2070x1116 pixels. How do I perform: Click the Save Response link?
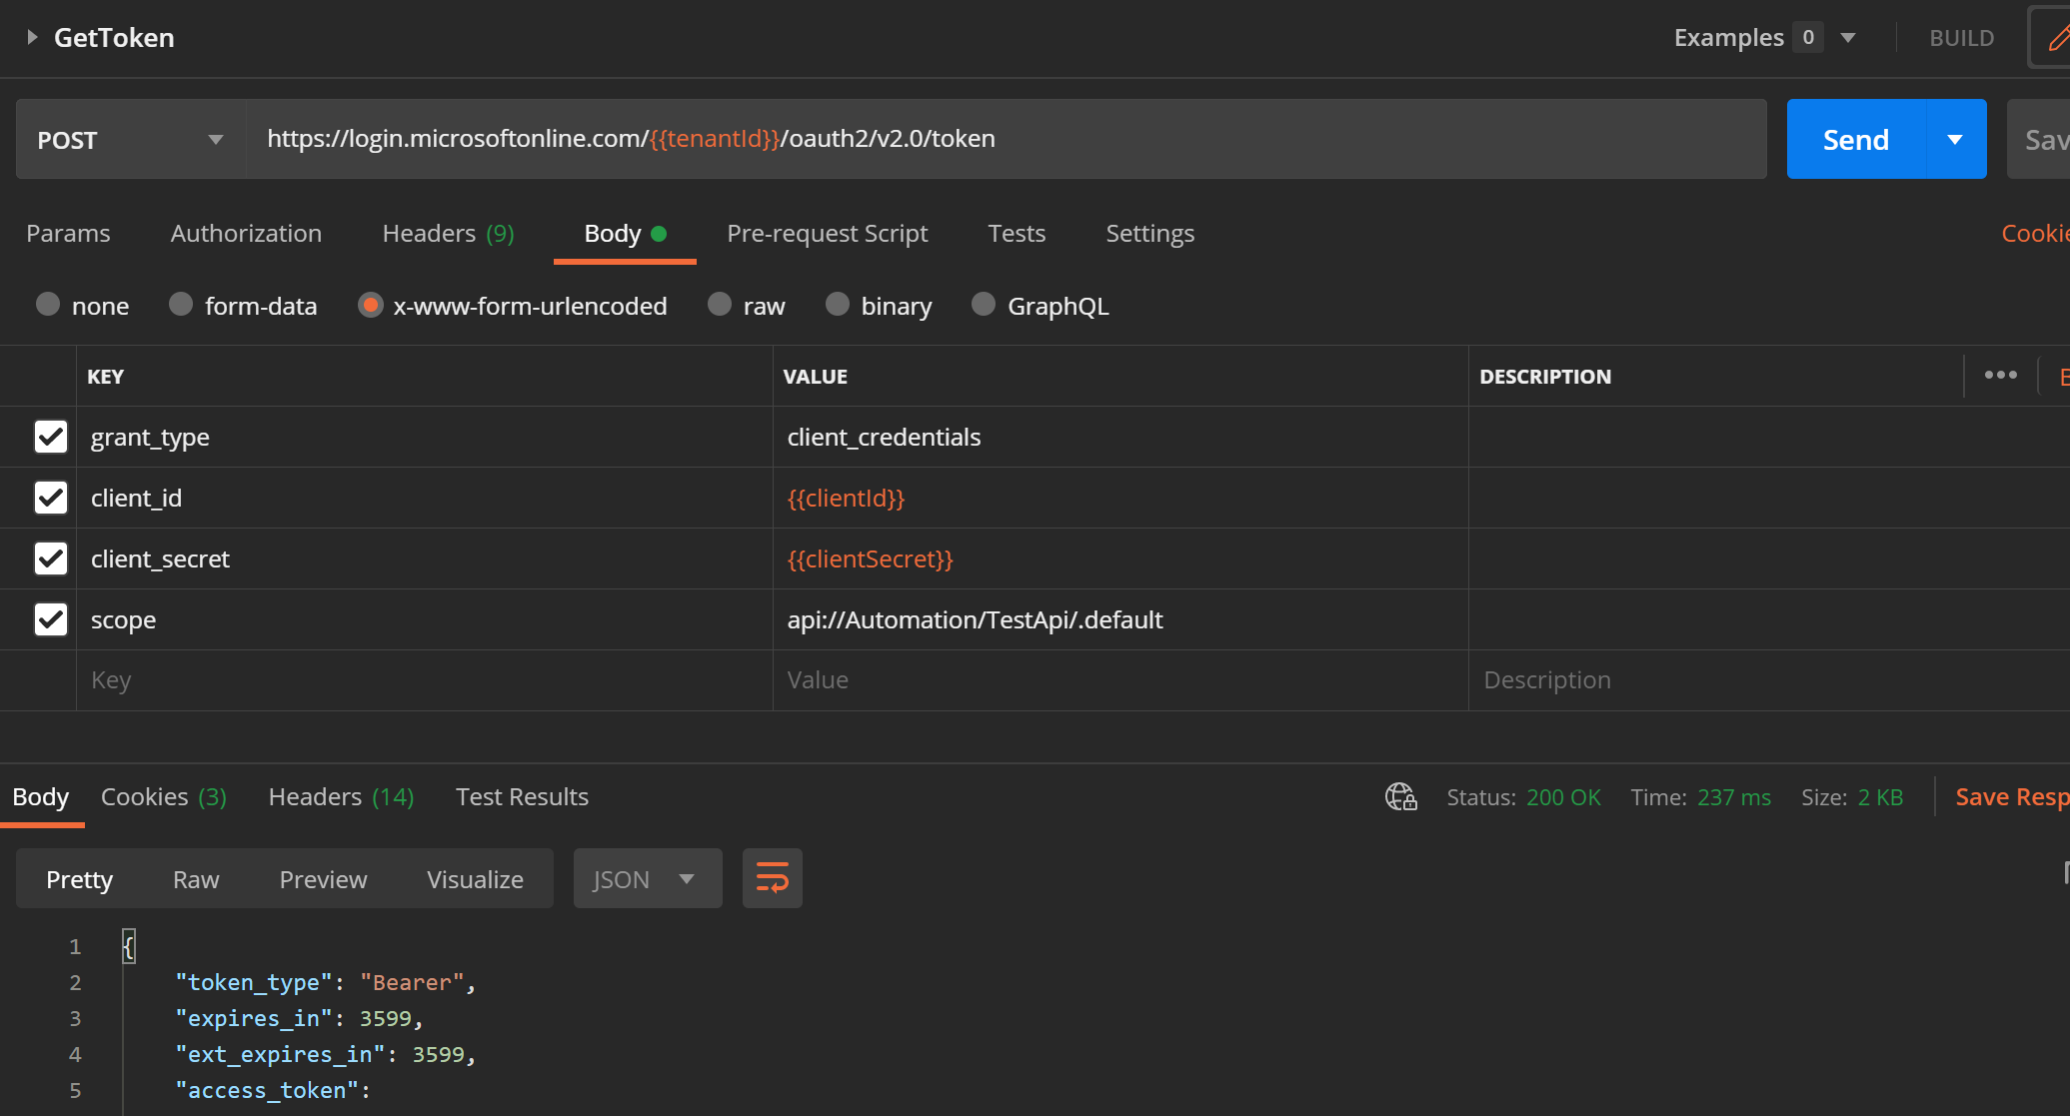[2011, 797]
